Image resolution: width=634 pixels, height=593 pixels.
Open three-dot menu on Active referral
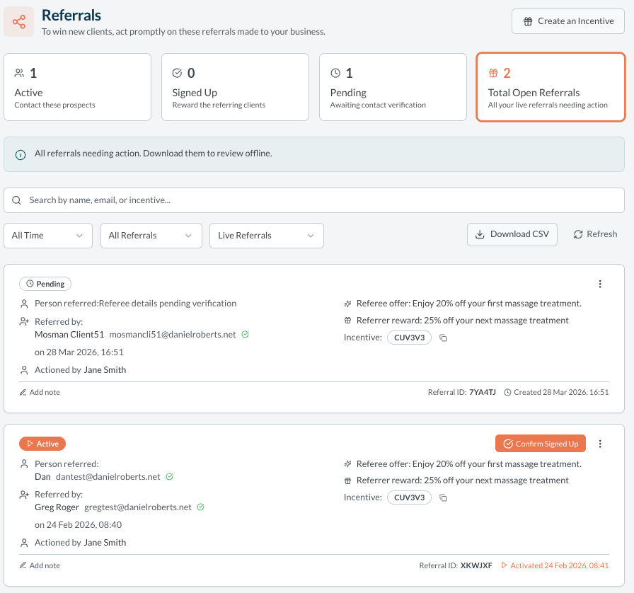point(600,444)
